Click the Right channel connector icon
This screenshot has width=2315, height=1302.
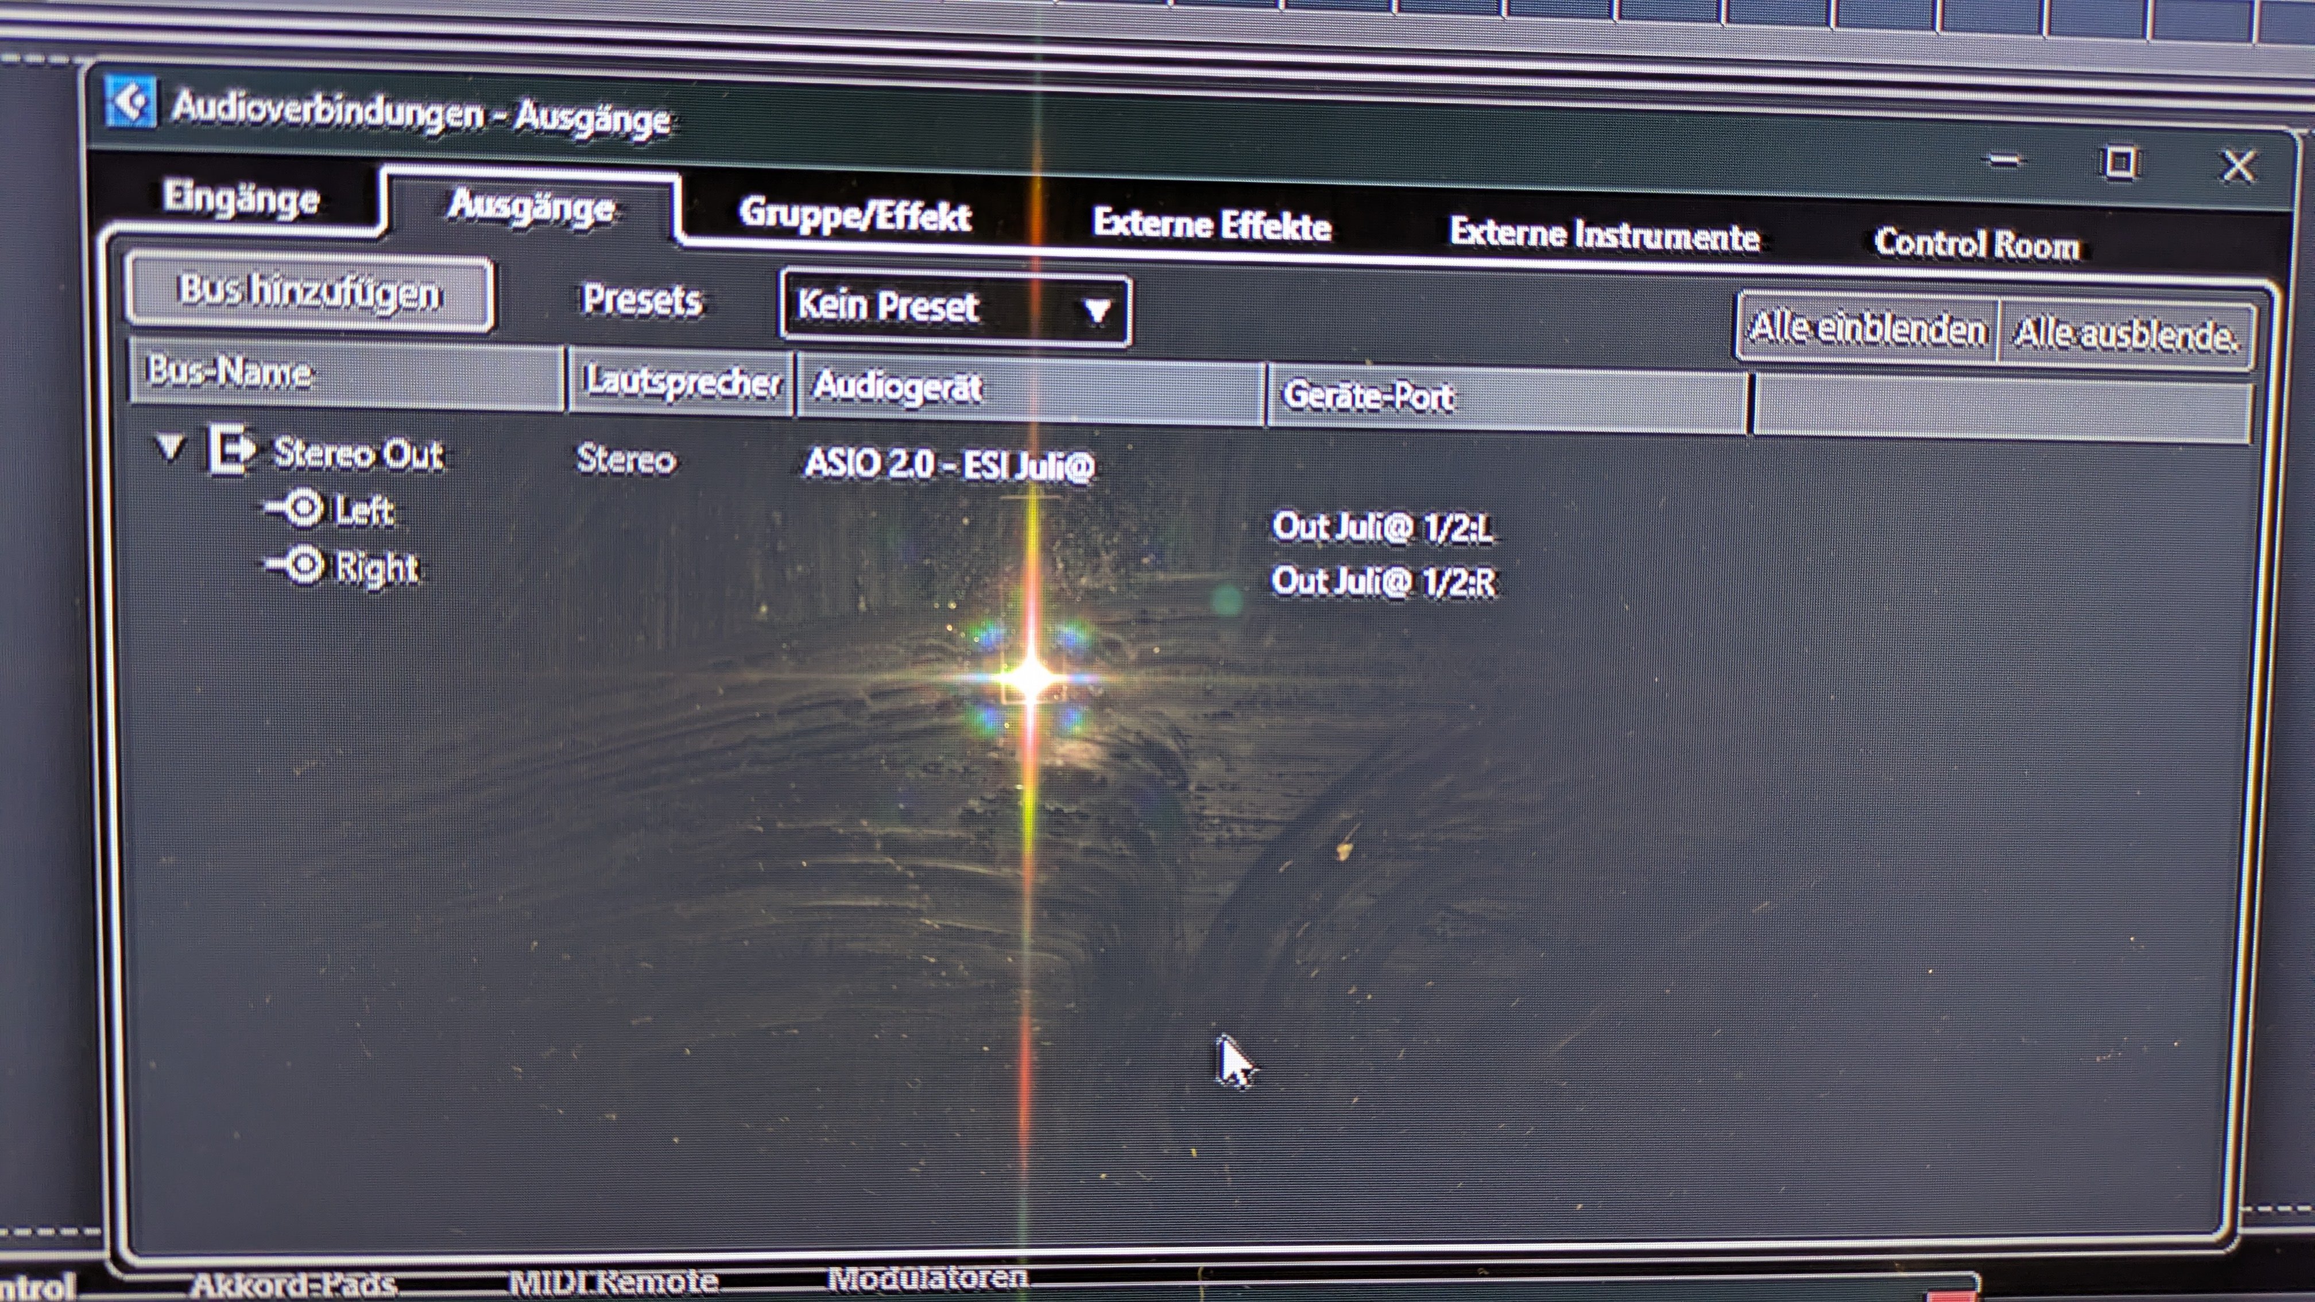point(296,565)
